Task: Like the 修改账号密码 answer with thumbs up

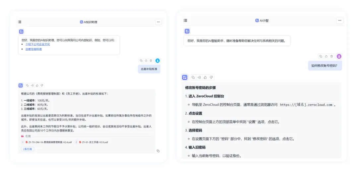Action: click(x=205, y=77)
